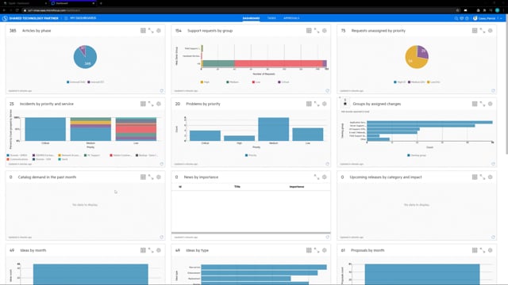Open the hamburger menu in header
The width and height of the screenshot is (508, 285).
[x=66, y=18]
